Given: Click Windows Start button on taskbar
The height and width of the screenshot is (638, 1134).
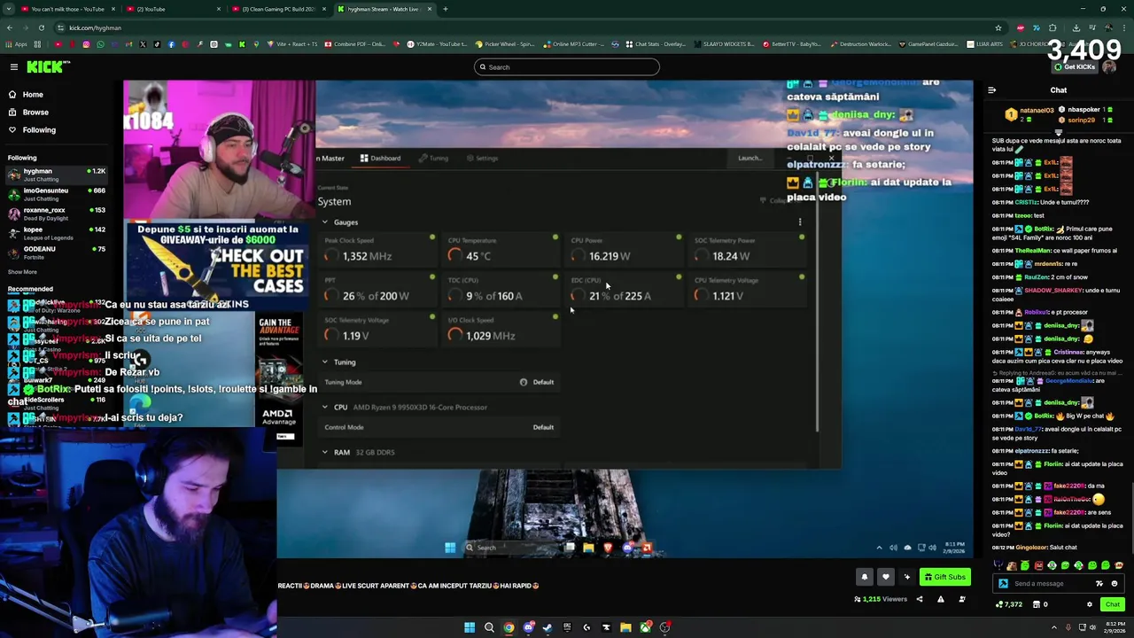Looking at the screenshot, I should point(470,627).
